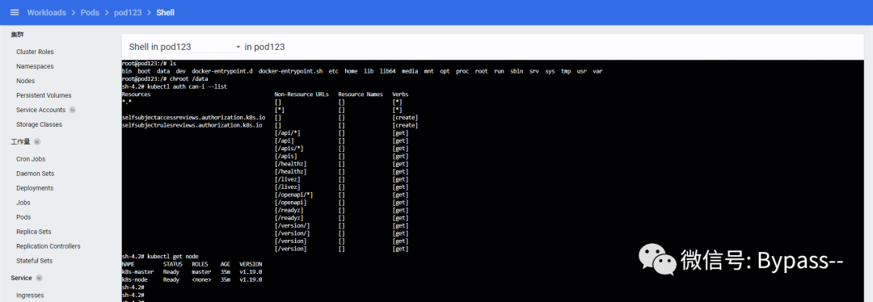Open pod123 breadcrumb link

tap(128, 12)
